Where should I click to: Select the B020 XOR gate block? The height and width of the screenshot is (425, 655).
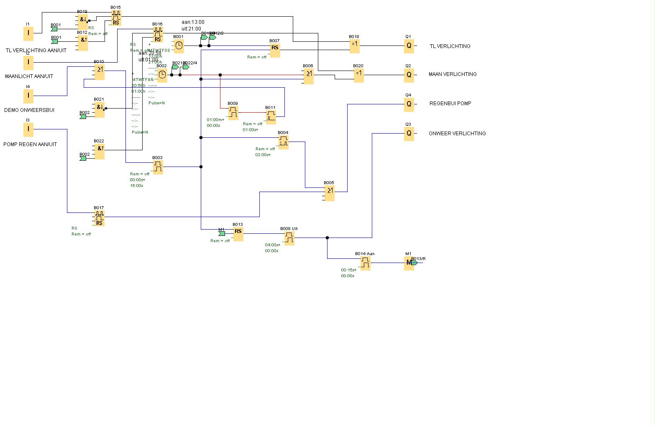358,75
